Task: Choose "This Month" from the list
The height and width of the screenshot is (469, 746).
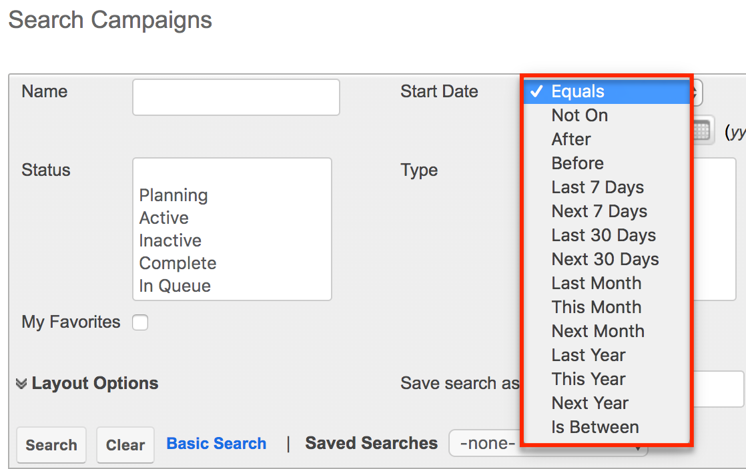Action: pyautogui.click(x=596, y=307)
